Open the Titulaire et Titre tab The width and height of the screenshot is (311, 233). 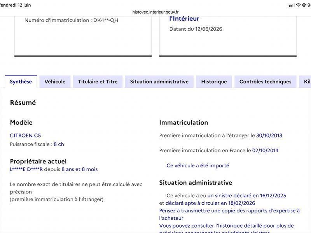[x=98, y=82]
